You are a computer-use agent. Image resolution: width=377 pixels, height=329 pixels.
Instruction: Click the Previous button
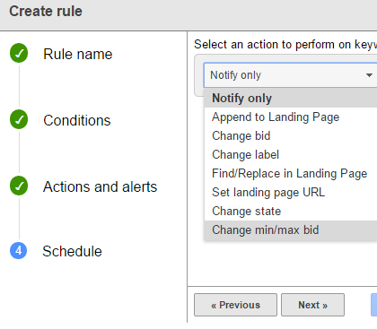coord(235,305)
